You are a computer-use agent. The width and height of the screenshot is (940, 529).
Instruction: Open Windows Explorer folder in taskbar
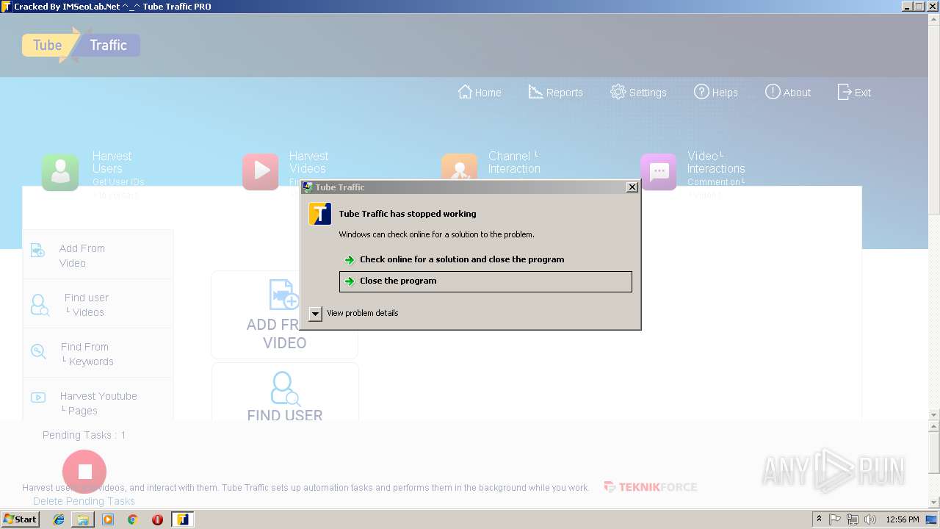coord(83,519)
